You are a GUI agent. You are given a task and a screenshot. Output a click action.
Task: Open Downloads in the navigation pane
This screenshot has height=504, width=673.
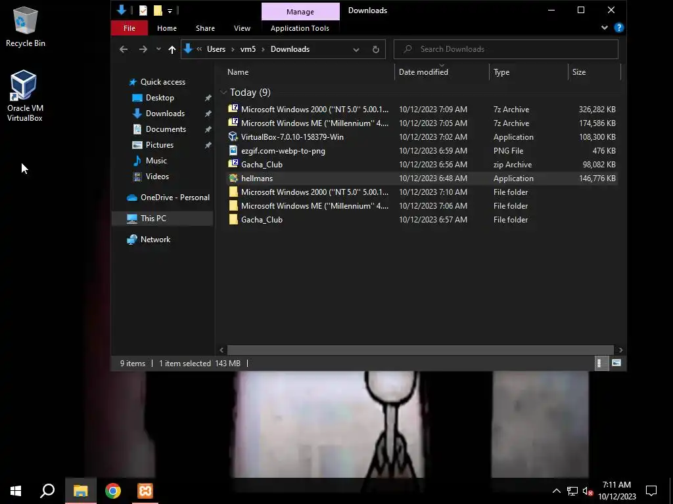pos(165,114)
